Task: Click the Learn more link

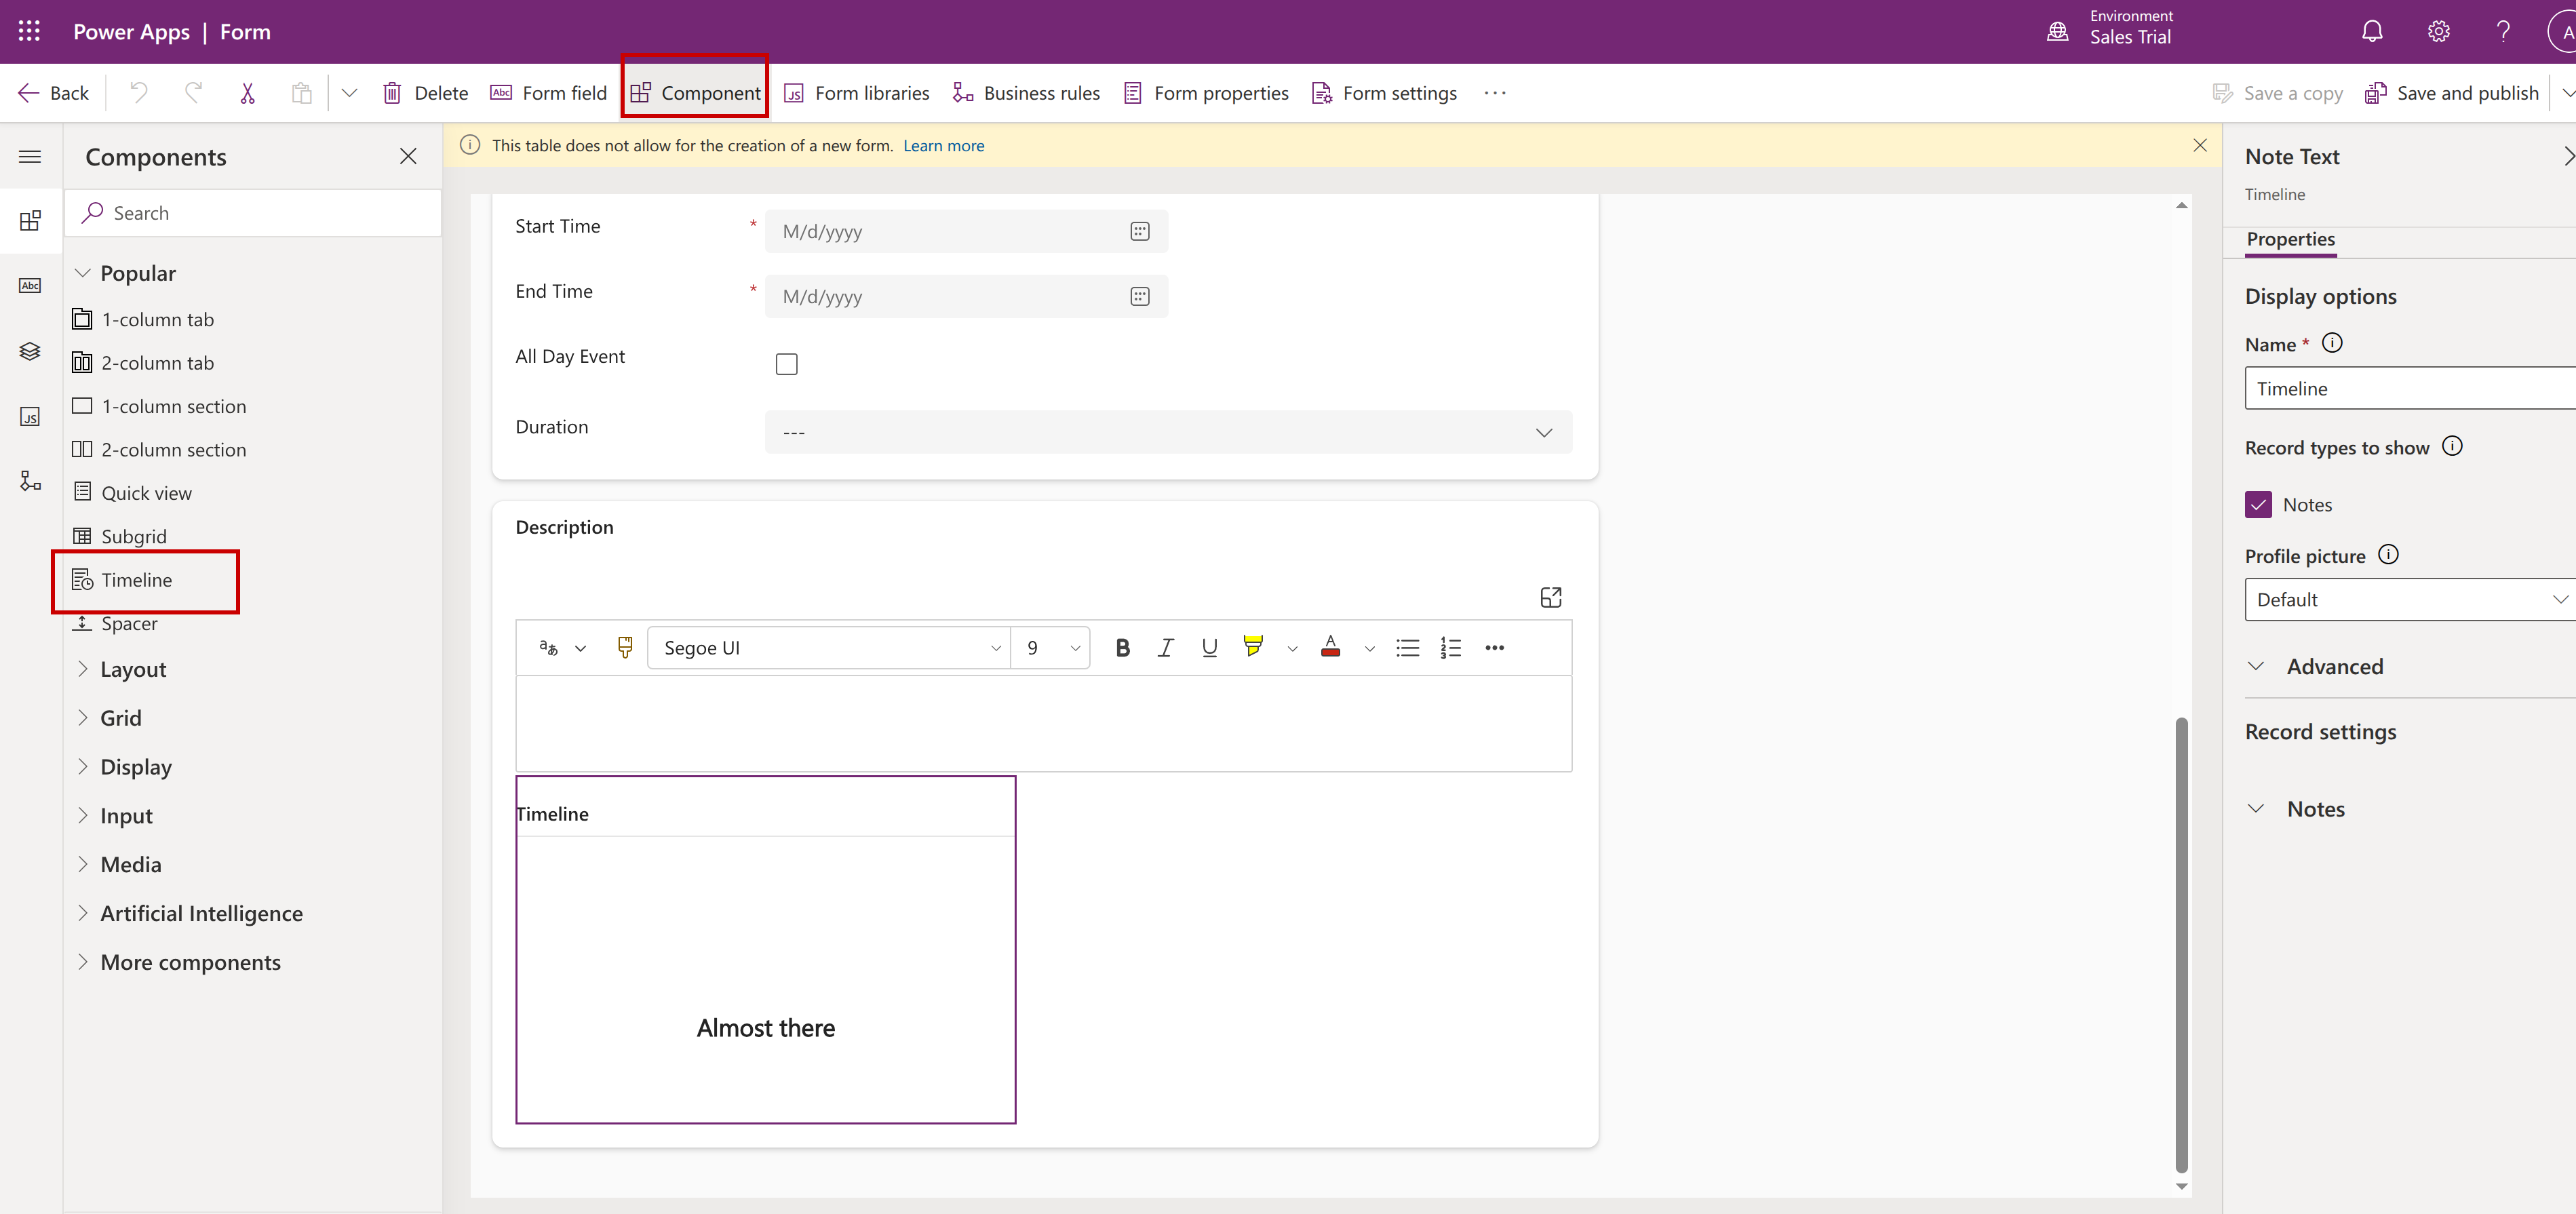Action: point(943,146)
